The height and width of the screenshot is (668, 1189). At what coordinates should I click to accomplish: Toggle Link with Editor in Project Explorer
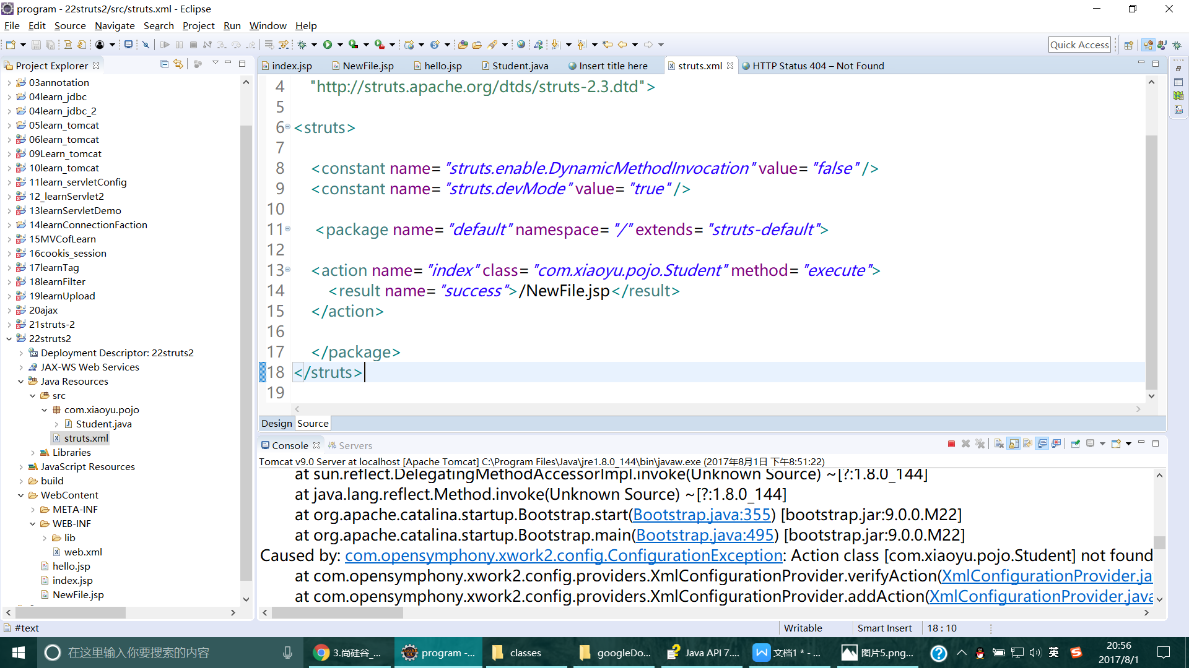pyautogui.click(x=178, y=64)
